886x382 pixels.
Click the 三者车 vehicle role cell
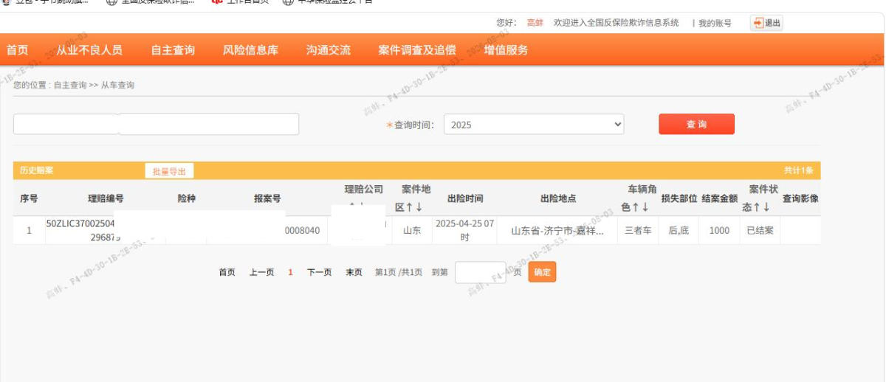[x=638, y=230]
